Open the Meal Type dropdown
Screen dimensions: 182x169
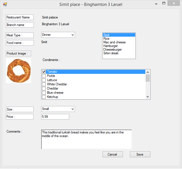[x=58, y=35]
